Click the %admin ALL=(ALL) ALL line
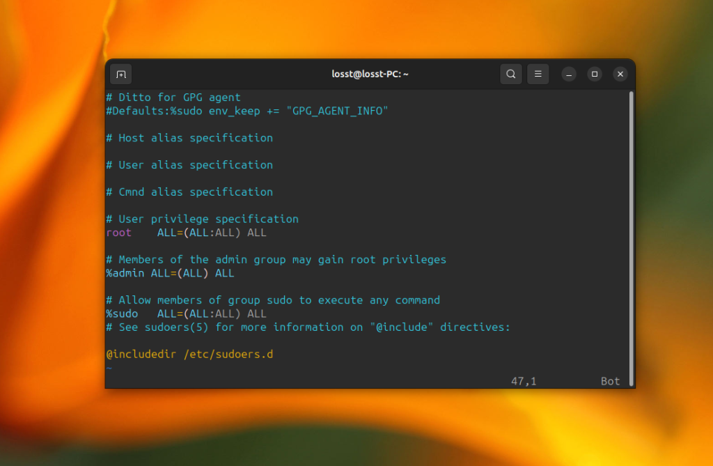Image resolution: width=713 pixels, height=466 pixels. [170, 273]
